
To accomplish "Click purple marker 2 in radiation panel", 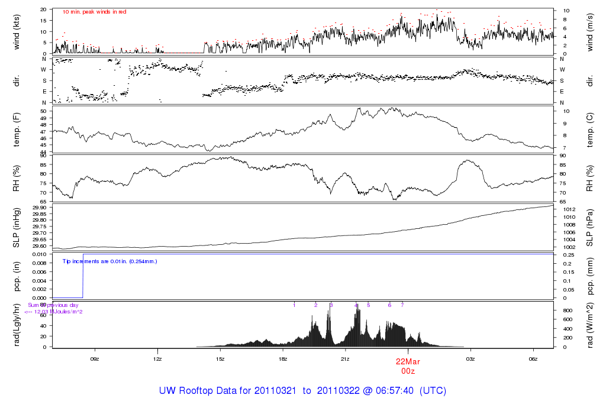I will point(316,305).
